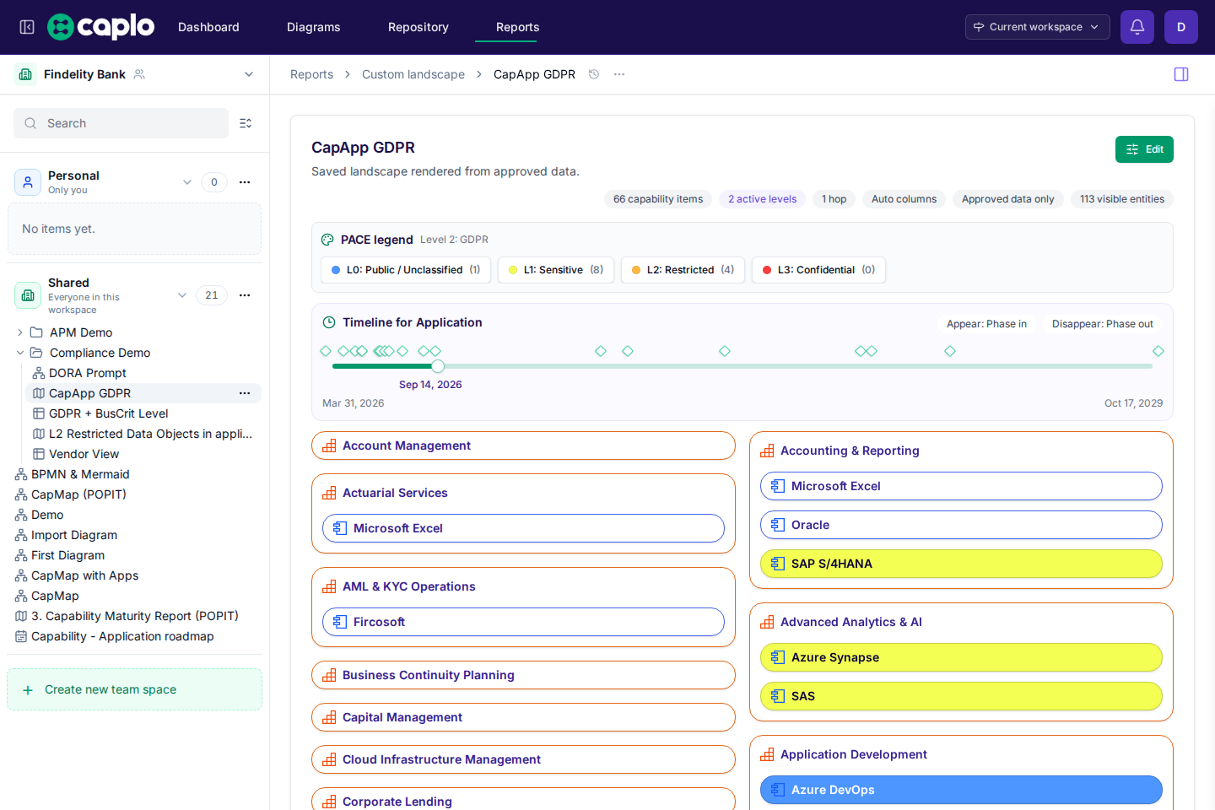Open version history icon next to CapApp GDPR
Screen dimensions: 1215x810
coord(594,74)
